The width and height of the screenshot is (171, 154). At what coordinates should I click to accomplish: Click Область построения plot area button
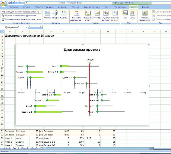click(x=145, y=16)
